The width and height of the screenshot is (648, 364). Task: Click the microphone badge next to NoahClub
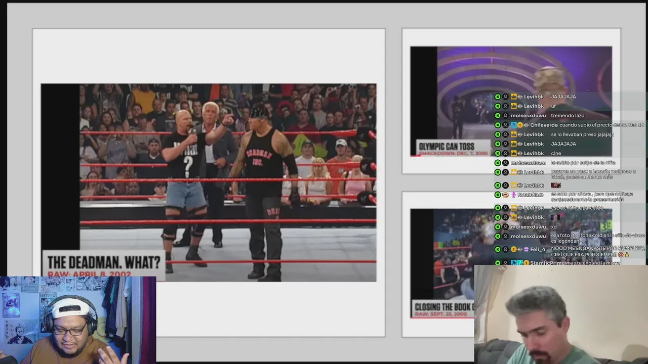coord(513,195)
